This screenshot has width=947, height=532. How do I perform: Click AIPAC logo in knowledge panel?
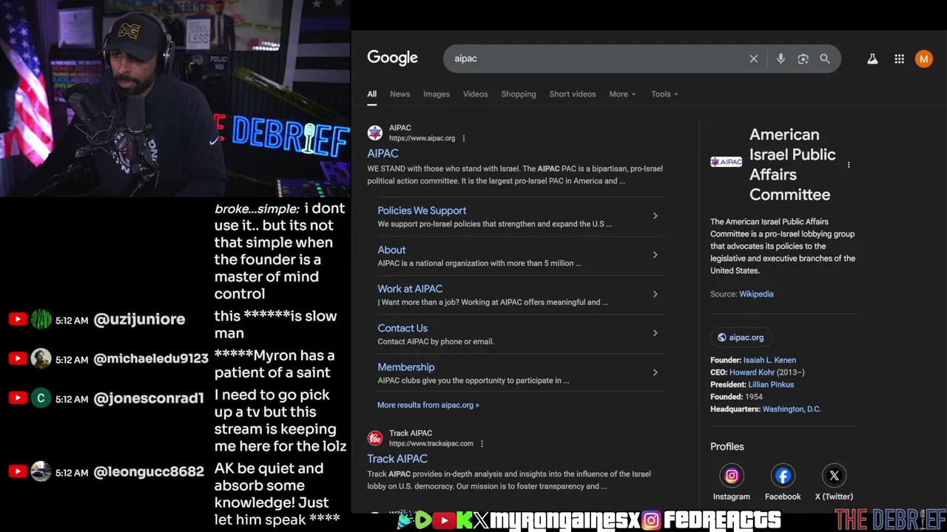[726, 162]
